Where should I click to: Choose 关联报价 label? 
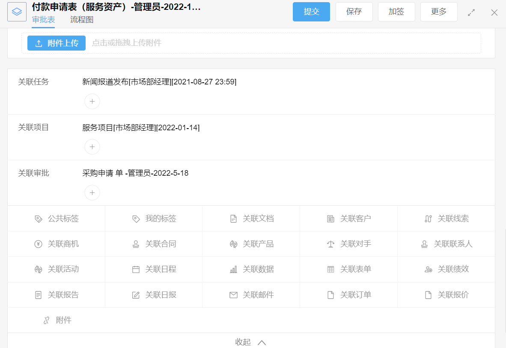click(x=453, y=295)
